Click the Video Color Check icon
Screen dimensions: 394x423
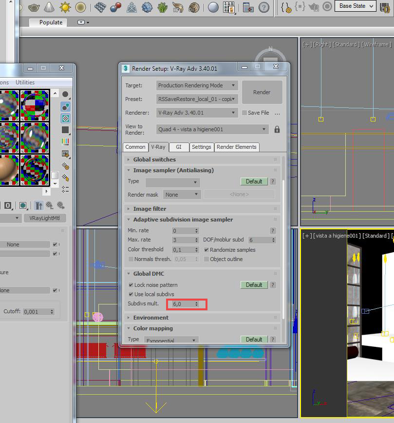click(x=65, y=141)
